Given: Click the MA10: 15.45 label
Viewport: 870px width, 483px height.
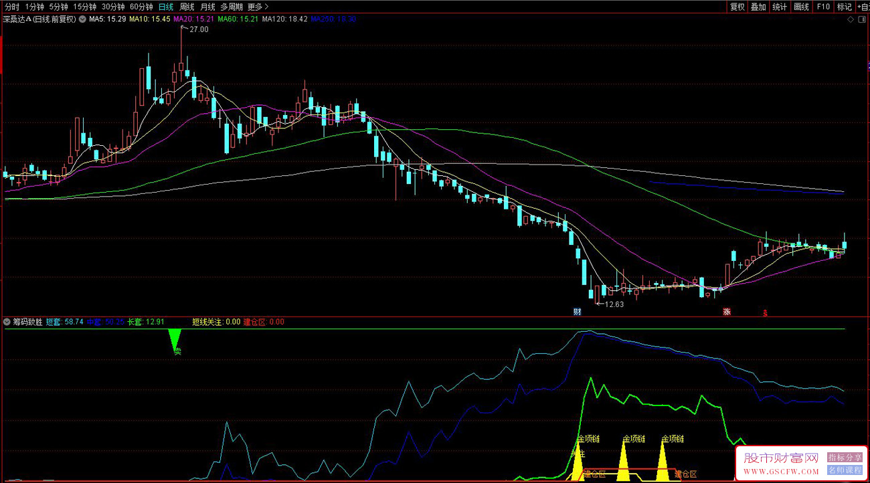Looking at the screenshot, I should [x=150, y=19].
